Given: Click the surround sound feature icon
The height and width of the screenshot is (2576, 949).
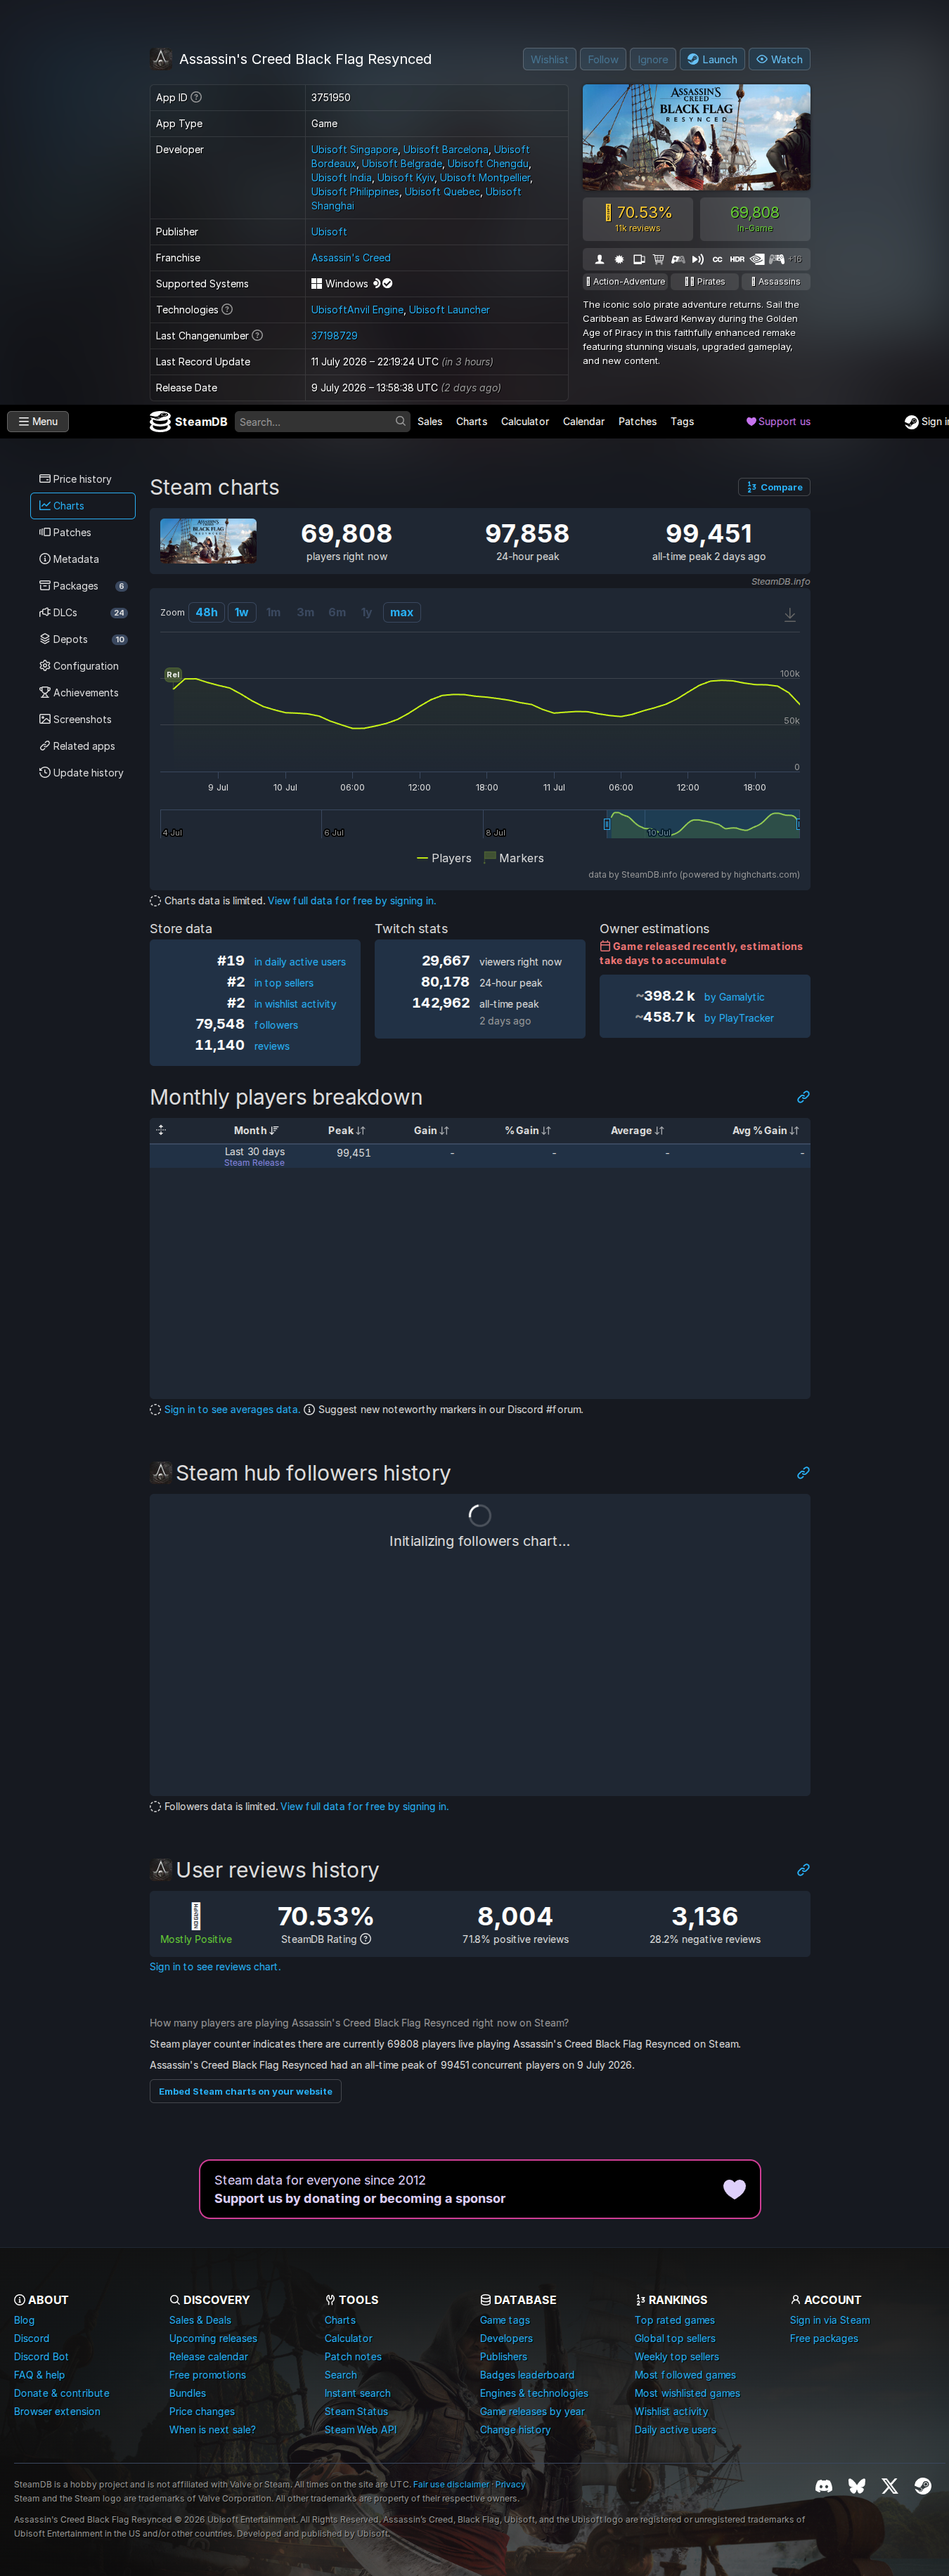Looking at the screenshot, I should pyautogui.click(x=697, y=259).
